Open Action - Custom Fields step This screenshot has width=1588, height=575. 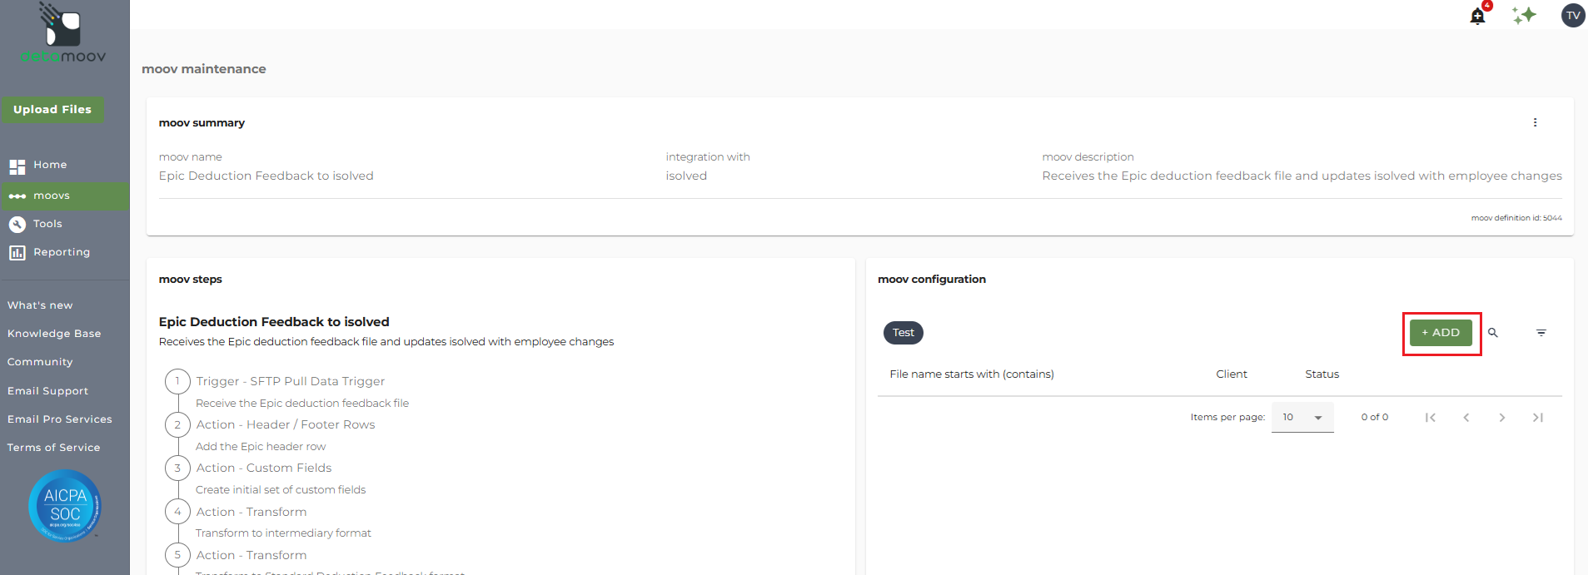coord(264,468)
